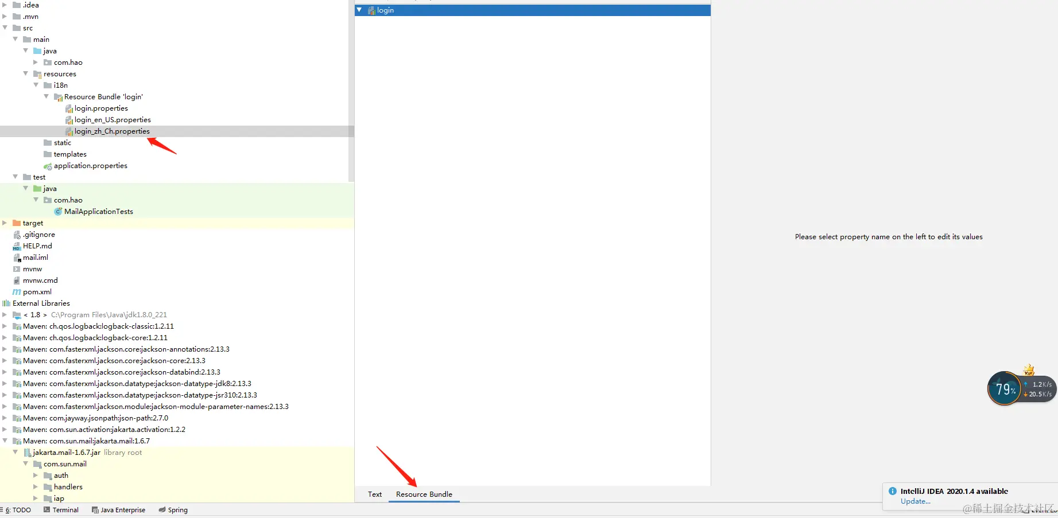Click the mvnw script file icon
This screenshot has width=1058, height=518.
17,269
